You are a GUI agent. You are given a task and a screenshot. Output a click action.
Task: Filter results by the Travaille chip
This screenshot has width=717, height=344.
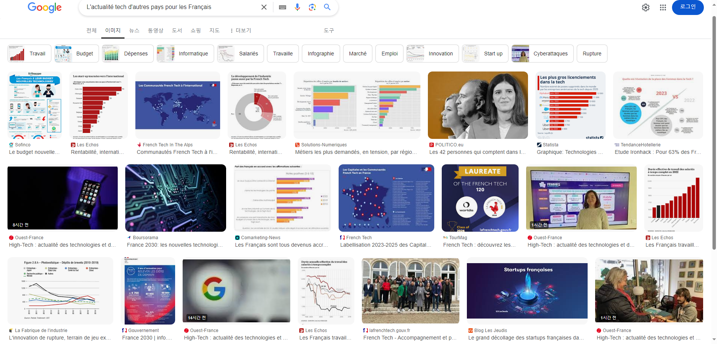pos(283,54)
